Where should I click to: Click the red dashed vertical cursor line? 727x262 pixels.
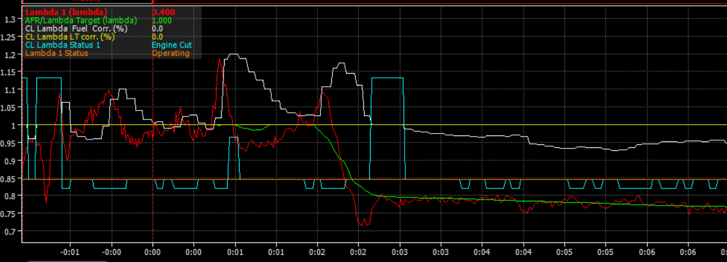point(153,149)
